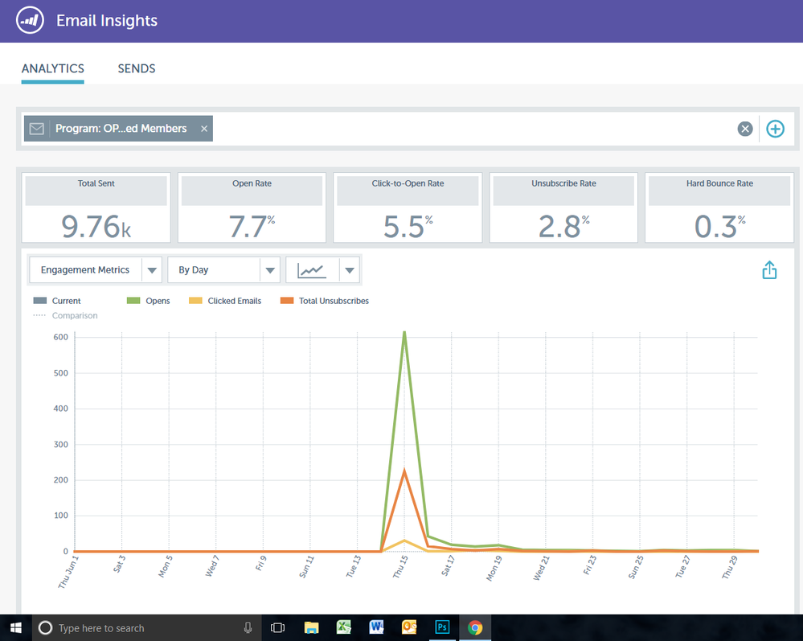Open the By Day interval dropdown

269,270
